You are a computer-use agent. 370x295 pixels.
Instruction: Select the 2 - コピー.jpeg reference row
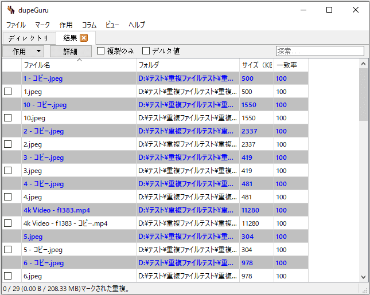coord(155,131)
